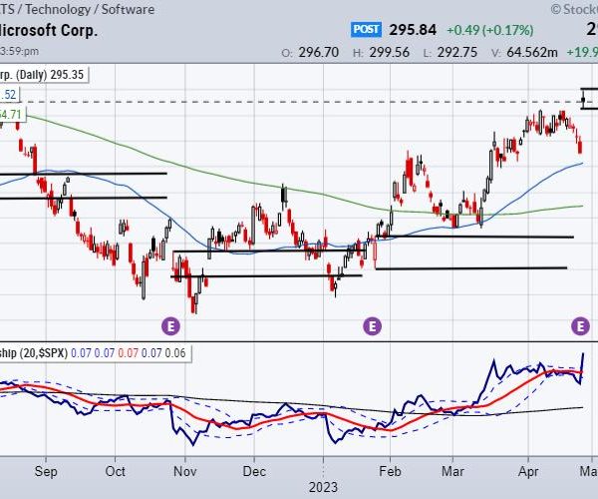Click the Nov label on date axis

coord(185,471)
